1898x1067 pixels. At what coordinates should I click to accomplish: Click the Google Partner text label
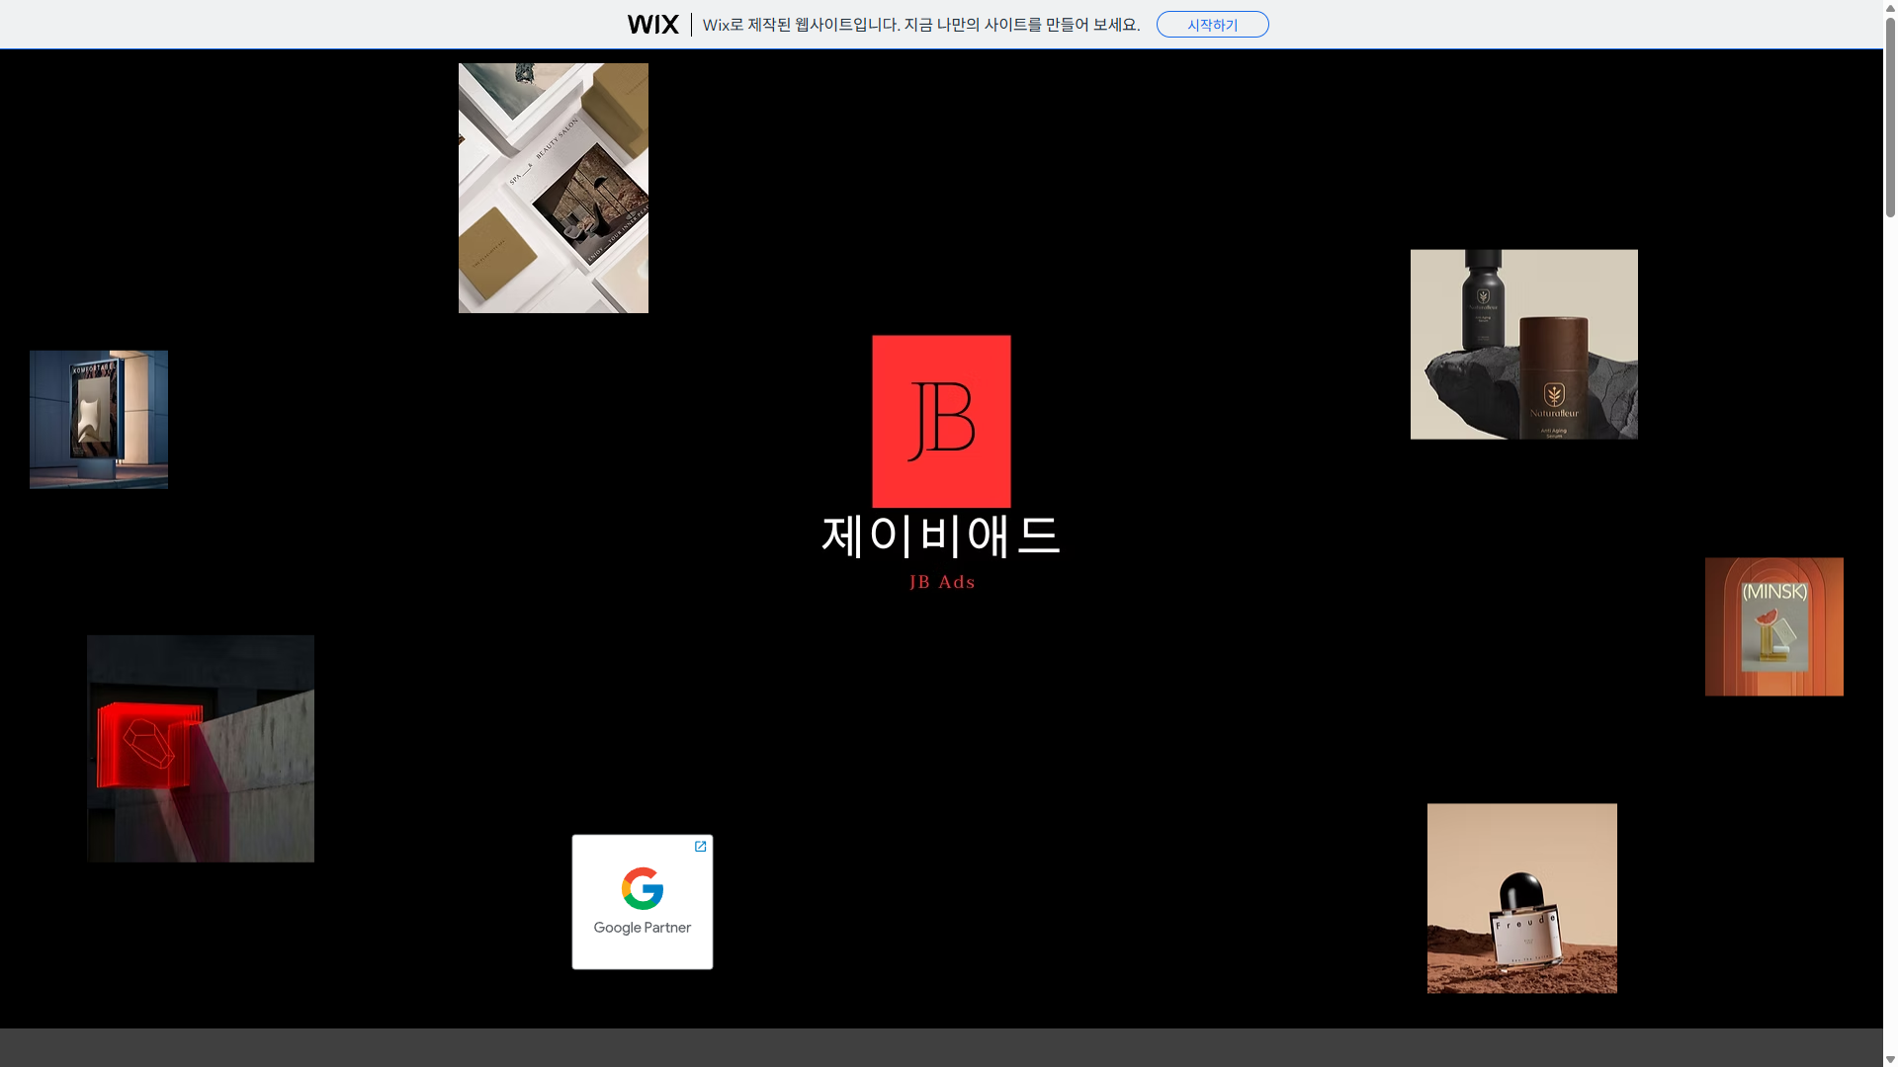point(643,928)
